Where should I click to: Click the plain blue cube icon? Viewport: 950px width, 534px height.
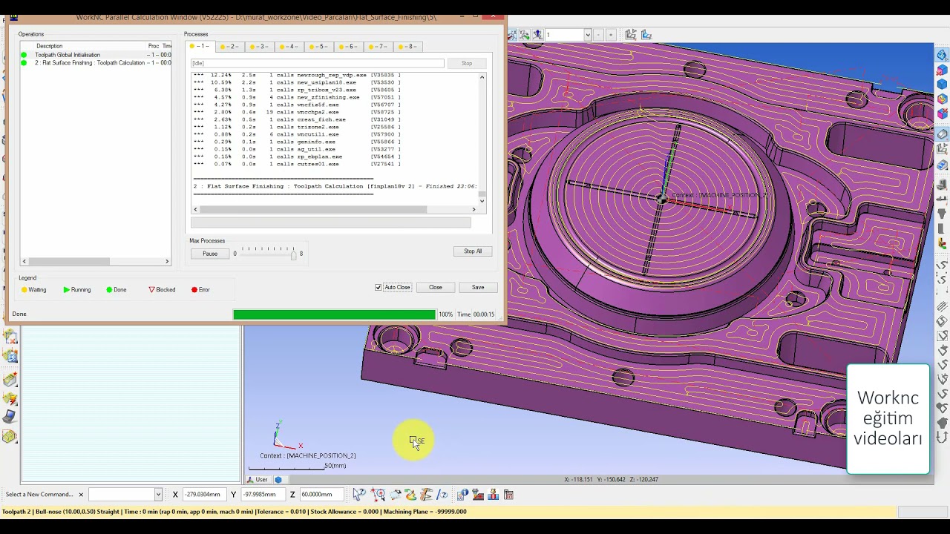[942, 85]
